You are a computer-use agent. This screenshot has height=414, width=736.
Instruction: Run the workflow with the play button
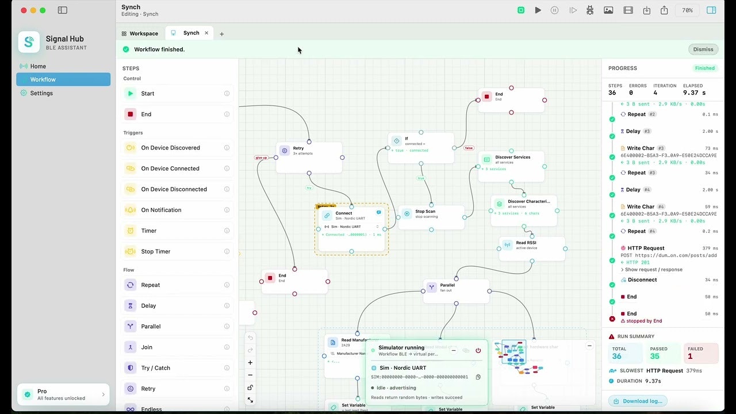point(538,10)
